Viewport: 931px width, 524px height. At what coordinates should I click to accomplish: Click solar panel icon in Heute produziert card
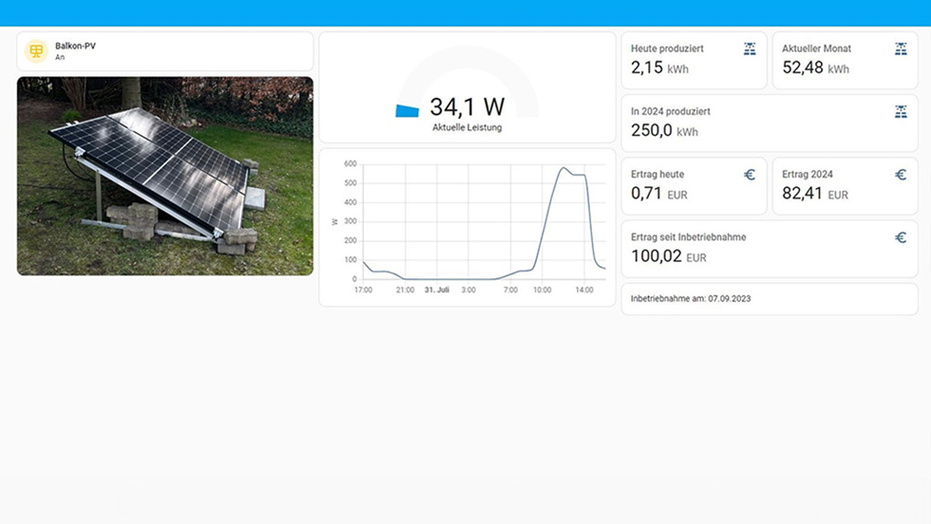coord(749,48)
